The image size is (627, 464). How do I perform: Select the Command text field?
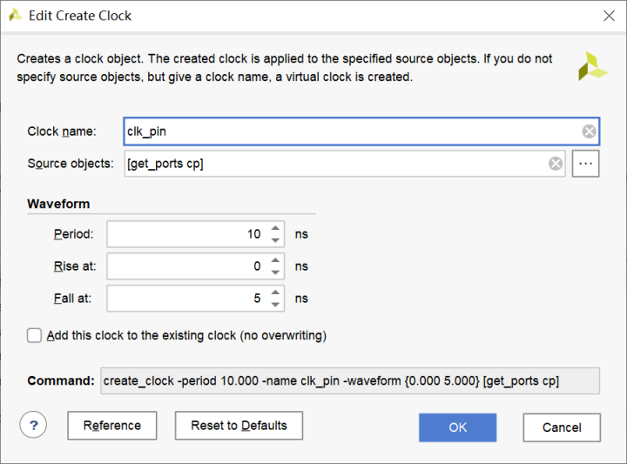click(348, 381)
